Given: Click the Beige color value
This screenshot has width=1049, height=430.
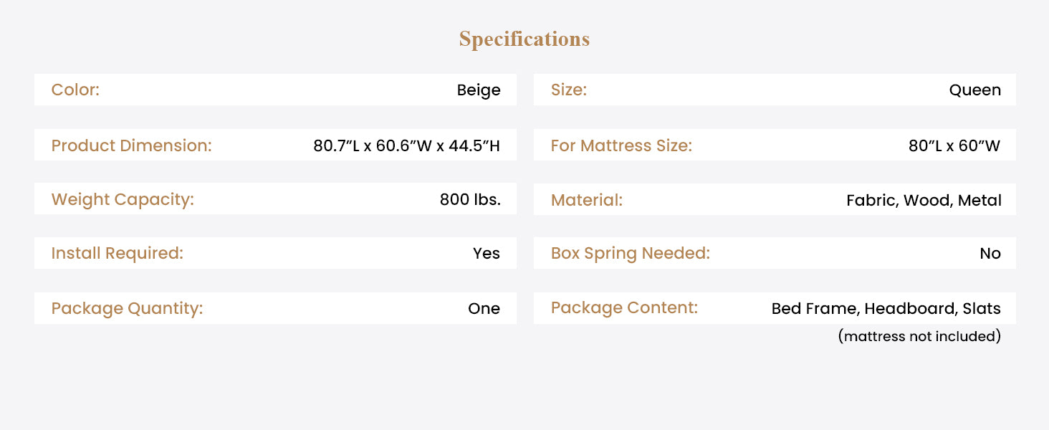Looking at the screenshot, I should click(x=479, y=90).
